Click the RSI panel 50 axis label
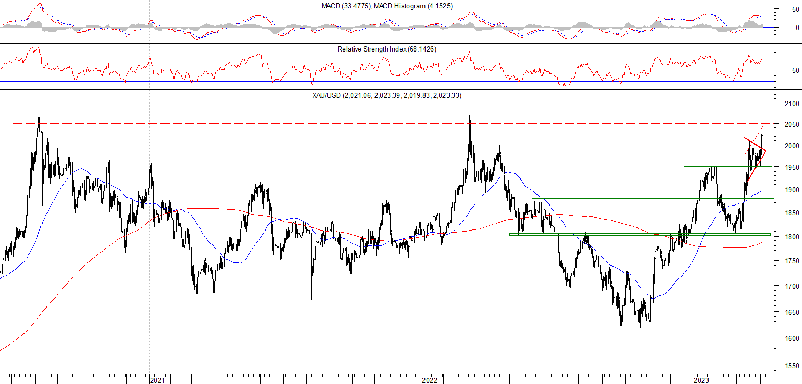802x384 pixels. click(x=796, y=70)
